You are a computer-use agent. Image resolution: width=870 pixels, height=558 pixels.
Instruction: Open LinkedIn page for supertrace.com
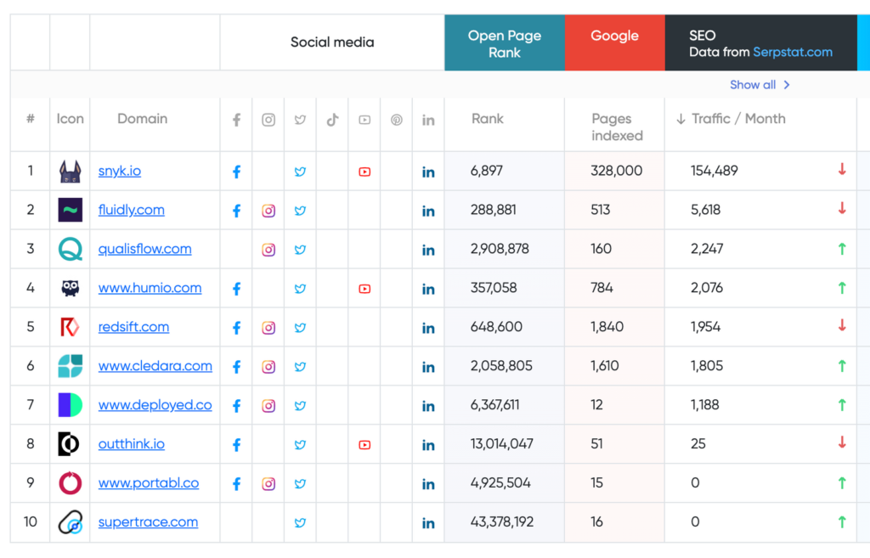(428, 523)
